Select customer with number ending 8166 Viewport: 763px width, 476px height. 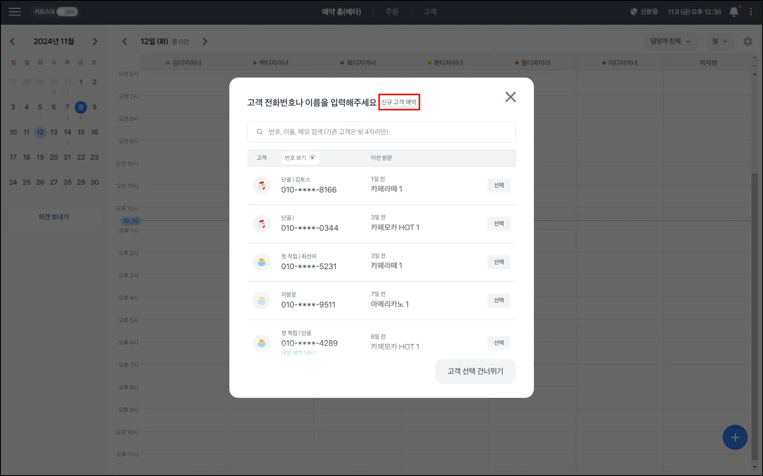click(498, 185)
